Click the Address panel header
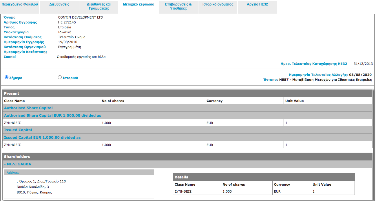Viewport: 376px width, 201px height. [x=13, y=173]
